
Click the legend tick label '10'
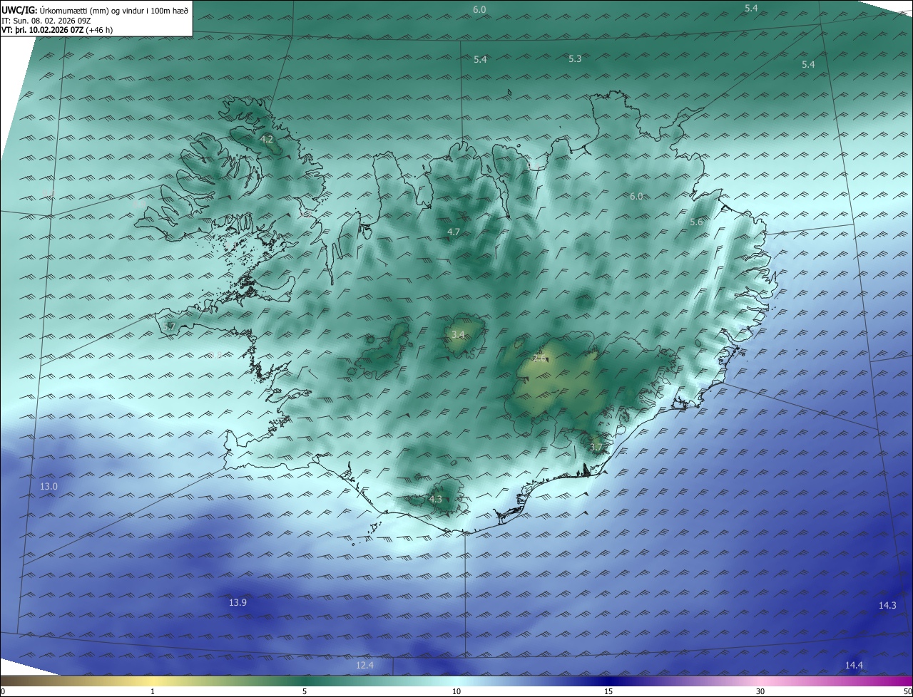(x=456, y=691)
